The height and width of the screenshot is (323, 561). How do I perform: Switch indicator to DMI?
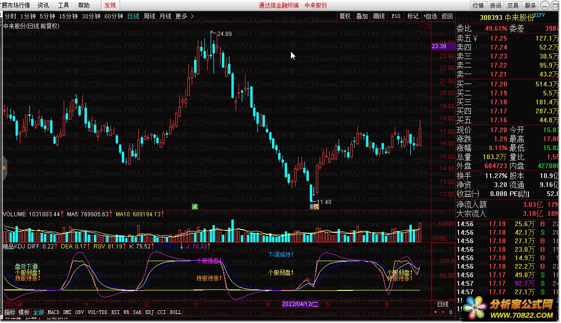pyautogui.click(x=67, y=312)
